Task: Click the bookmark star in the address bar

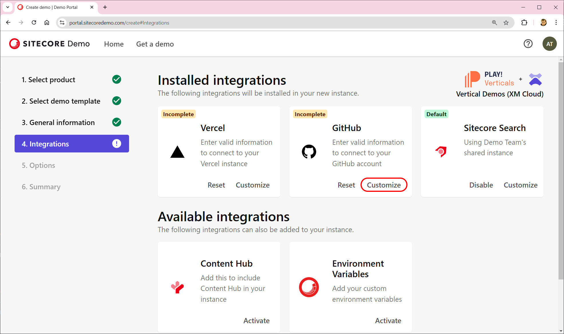Action: 506,23
